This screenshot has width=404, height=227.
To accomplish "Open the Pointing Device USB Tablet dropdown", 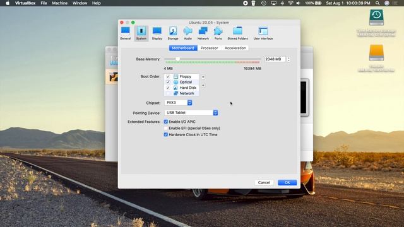I will 191,113.
